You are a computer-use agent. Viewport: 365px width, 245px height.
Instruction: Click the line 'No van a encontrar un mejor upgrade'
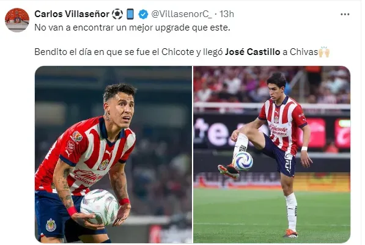pos(132,27)
